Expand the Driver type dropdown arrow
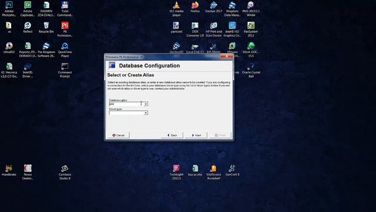 (x=146, y=113)
